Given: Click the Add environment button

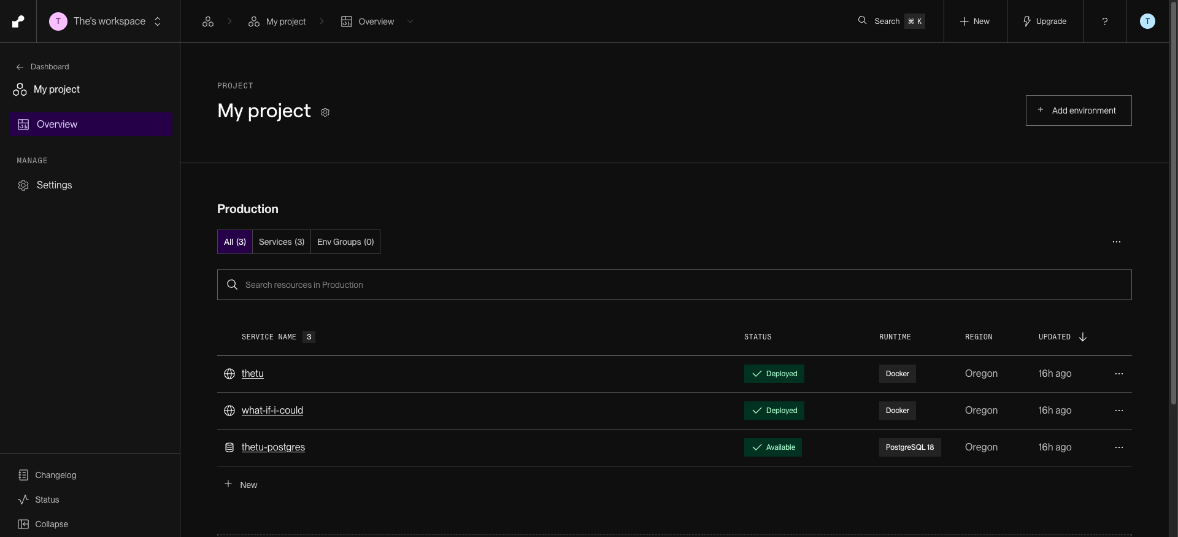Looking at the screenshot, I should tap(1079, 110).
